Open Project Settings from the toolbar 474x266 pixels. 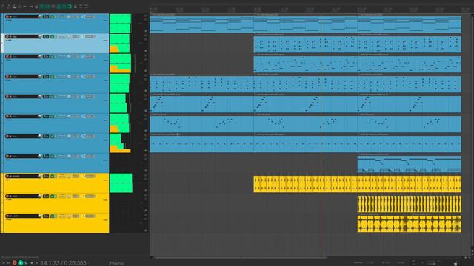pos(20,7)
